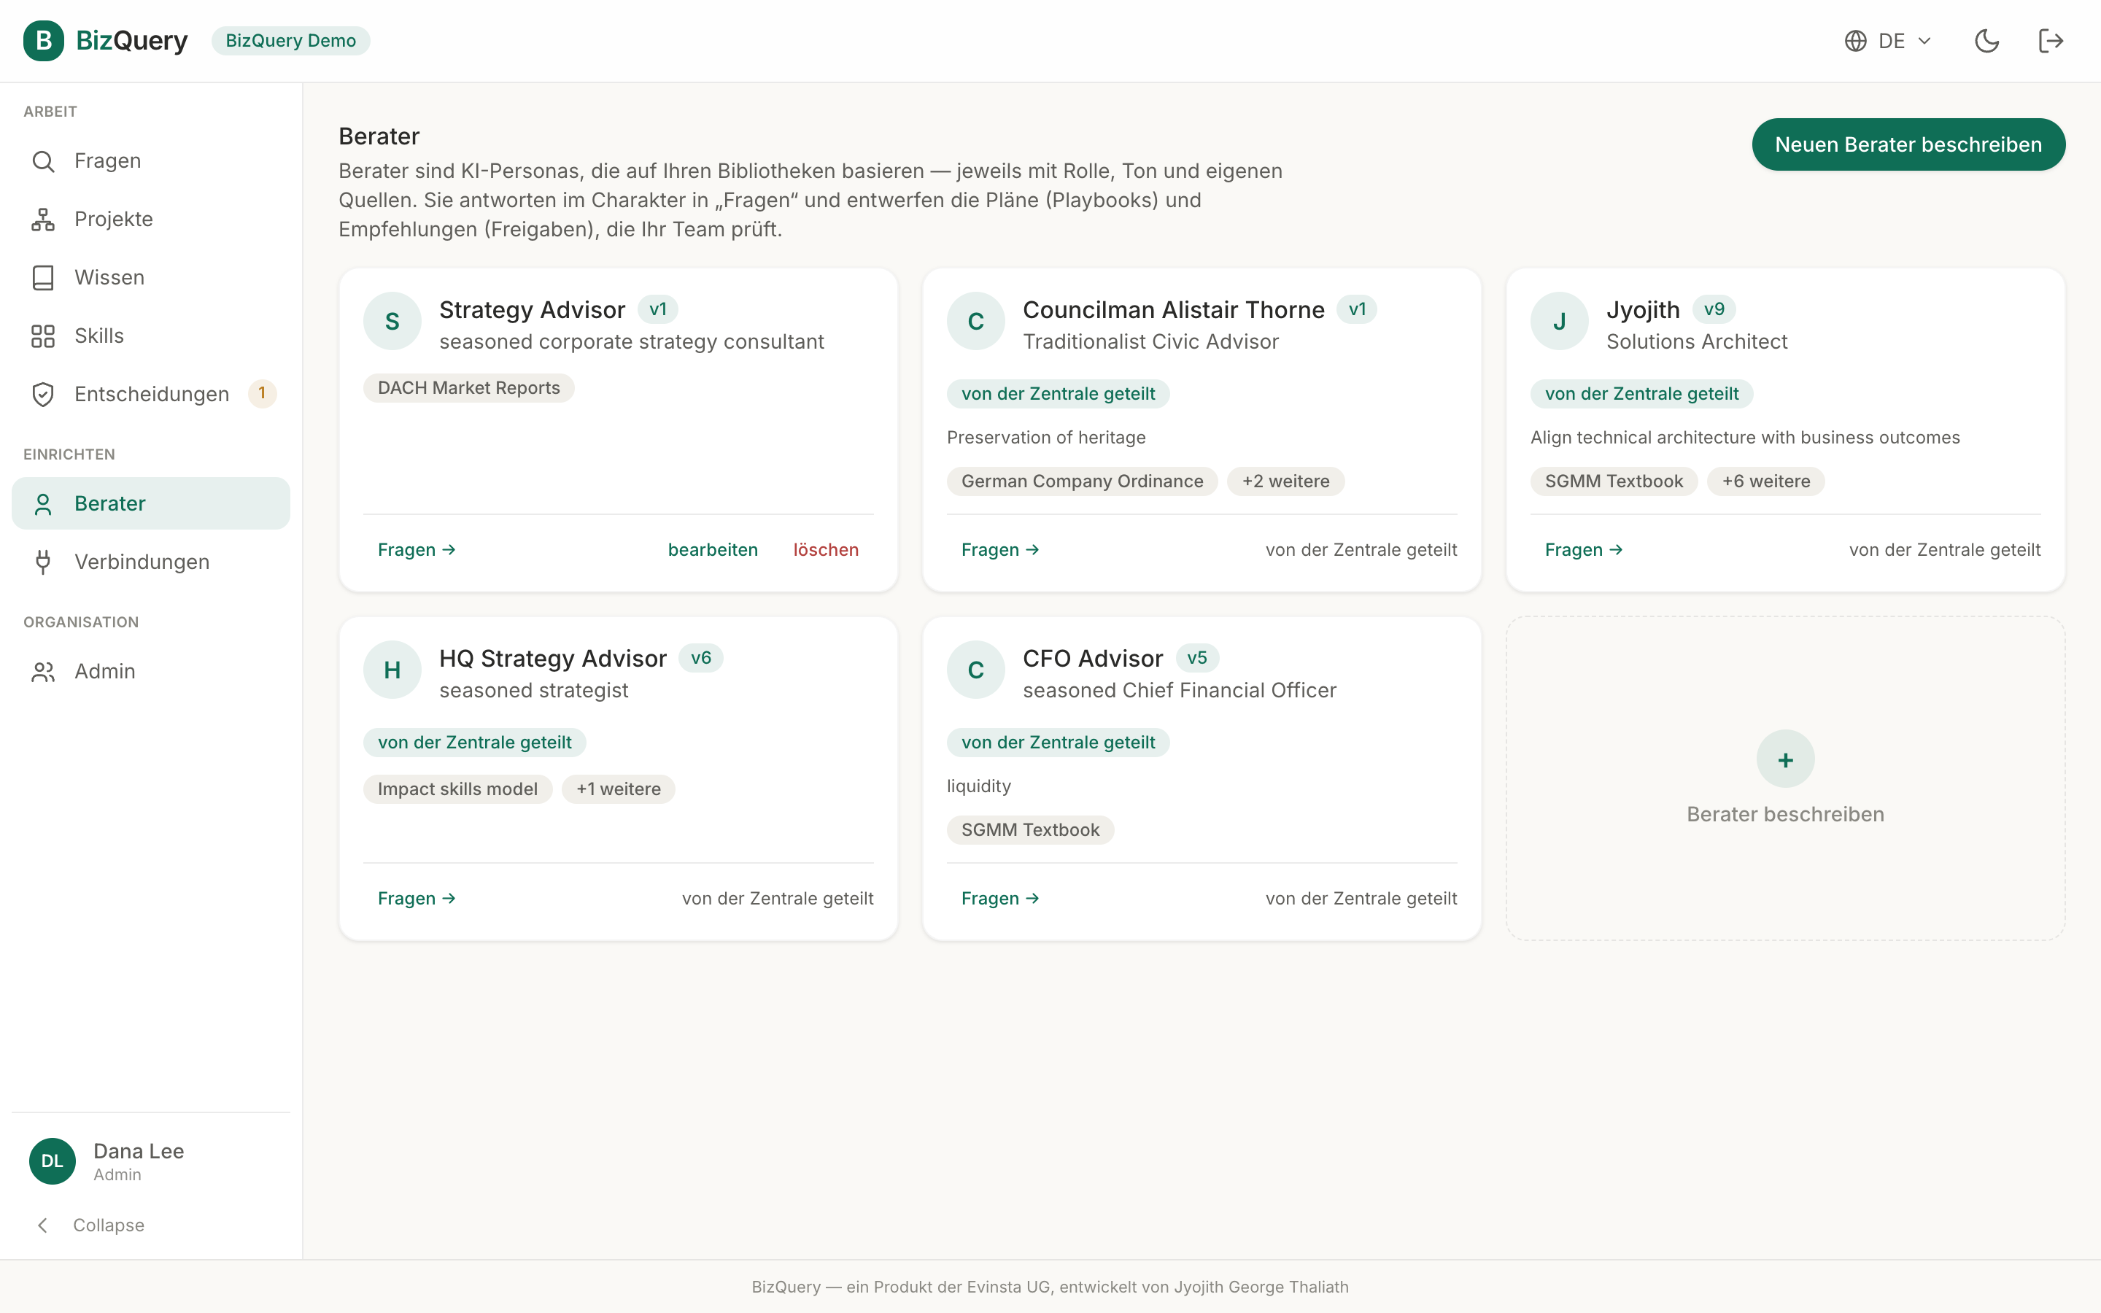Click the Neuen Berater beschreiben button
This screenshot has width=2101, height=1313.
coord(1908,144)
